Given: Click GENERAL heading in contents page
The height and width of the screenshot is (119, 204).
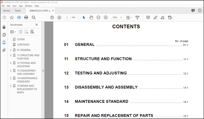Looking at the screenshot, I should tap(85, 45).
